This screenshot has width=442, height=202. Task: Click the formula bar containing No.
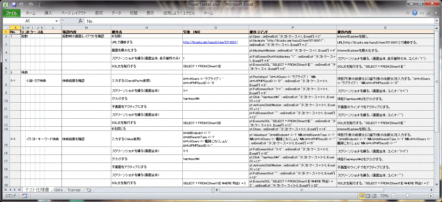(x=259, y=21)
